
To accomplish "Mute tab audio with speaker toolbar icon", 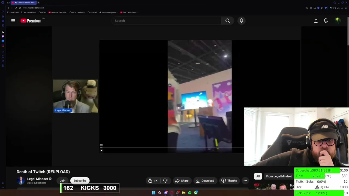I will pos(331,8).
